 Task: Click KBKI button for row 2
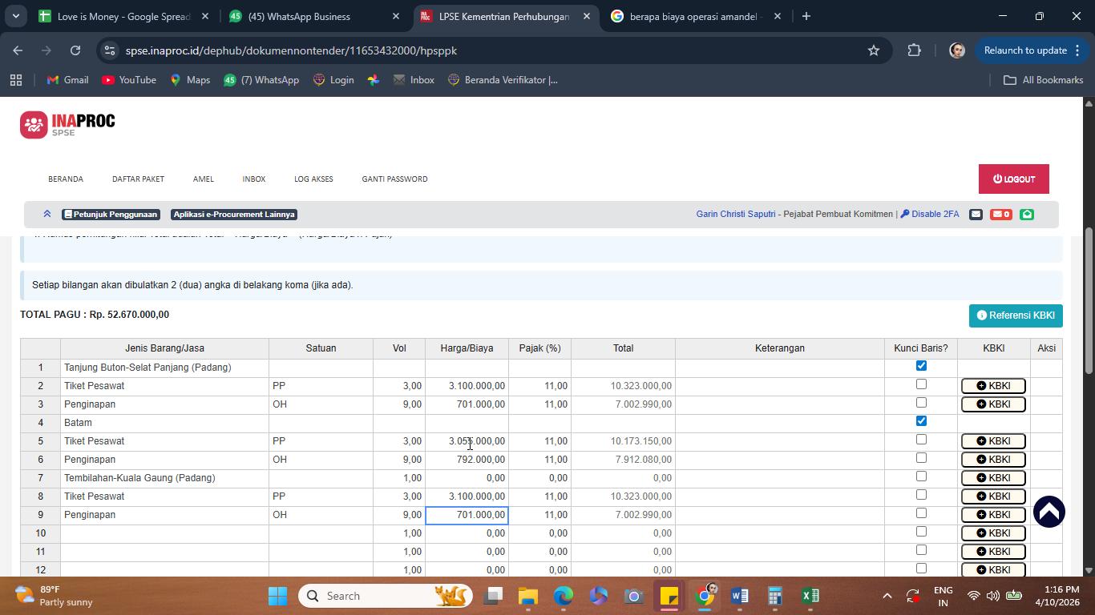click(x=993, y=386)
